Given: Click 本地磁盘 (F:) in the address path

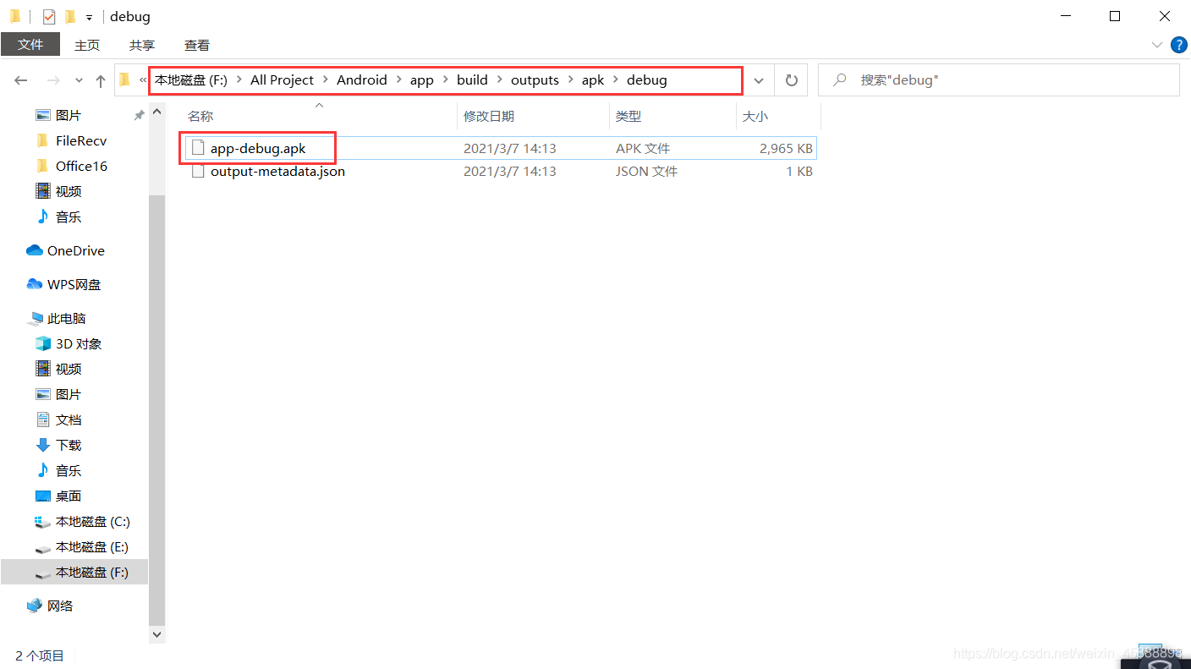Looking at the screenshot, I should (191, 80).
